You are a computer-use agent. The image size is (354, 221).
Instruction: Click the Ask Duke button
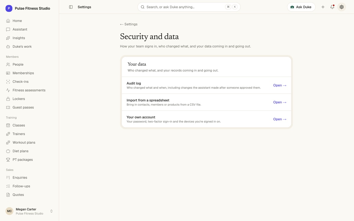pos(301,7)
